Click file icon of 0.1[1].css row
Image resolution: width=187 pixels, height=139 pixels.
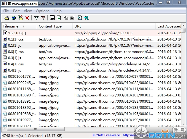point(5,39)
